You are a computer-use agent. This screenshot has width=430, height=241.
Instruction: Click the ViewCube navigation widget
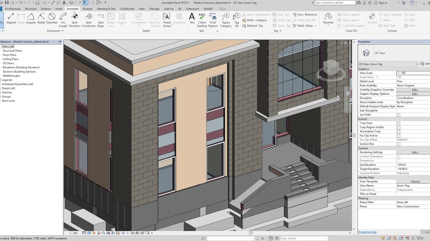point(332,70)
